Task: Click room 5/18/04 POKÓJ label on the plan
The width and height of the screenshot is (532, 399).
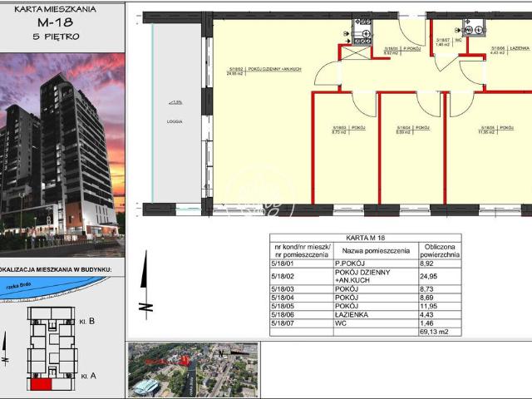Action: pyautogui.click(x=413, y=130)
